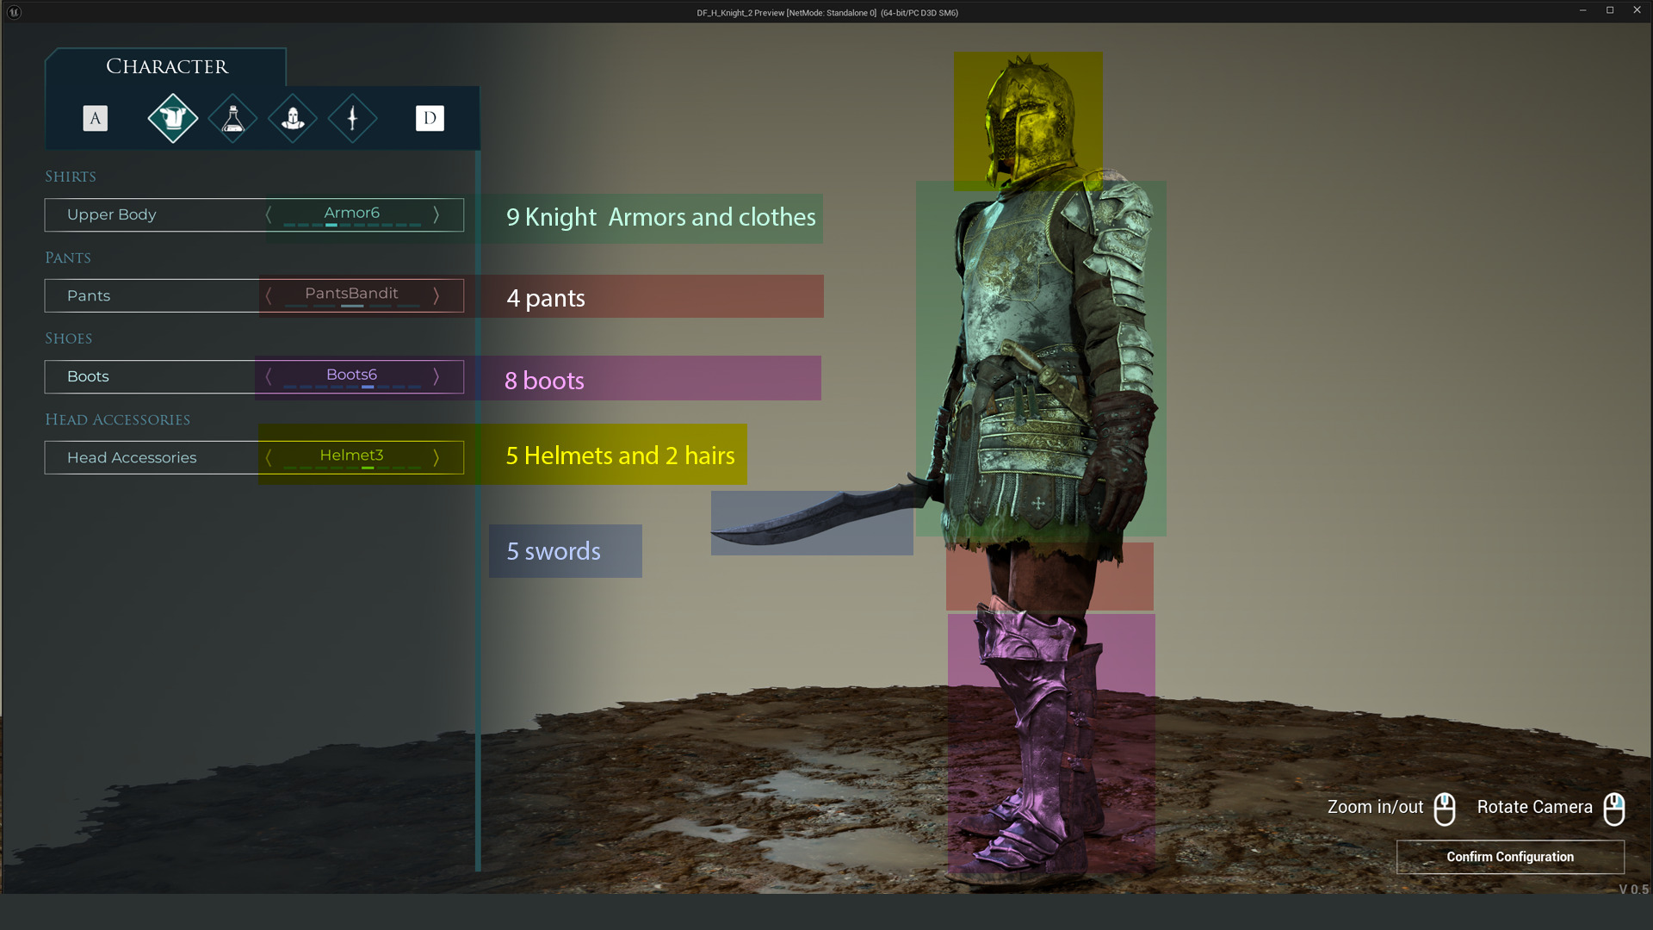Viewport: 1653px width, 930px height.
Task: Select the knight head category icon
Action: coord(293,118)
